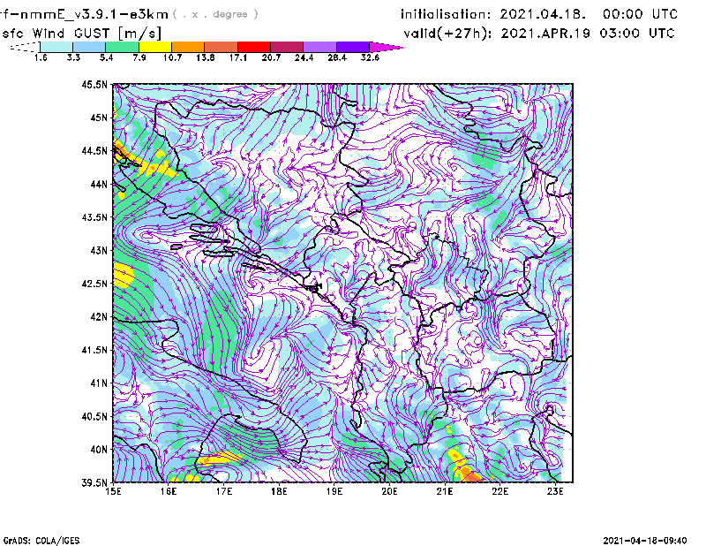Click the 'valid(+27h): 2021.APR.19 03:00 UTC' line
The image size is (706, 546).
pyautogui.click(x=539, y=34)
